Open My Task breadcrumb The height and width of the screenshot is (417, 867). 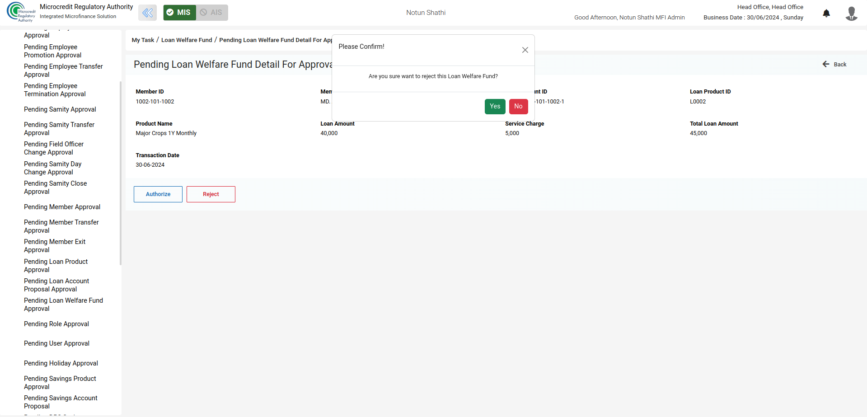coord(143,40)
